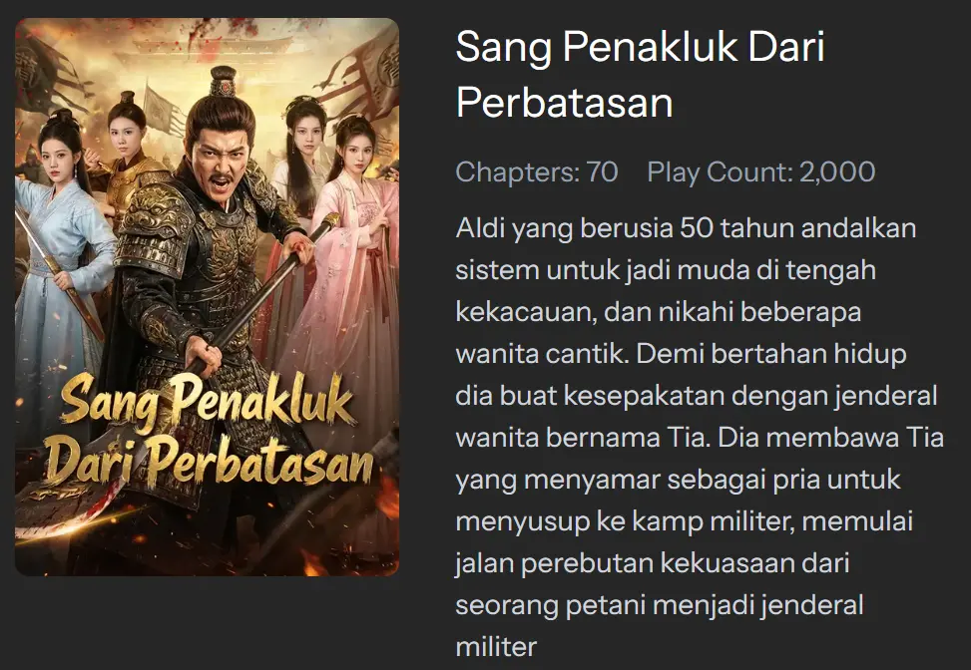Click the synopsis paragraph starting with Aldi
Image resolution: width=971 pixels, height=670 pixels.
click(x=700, y=438)
